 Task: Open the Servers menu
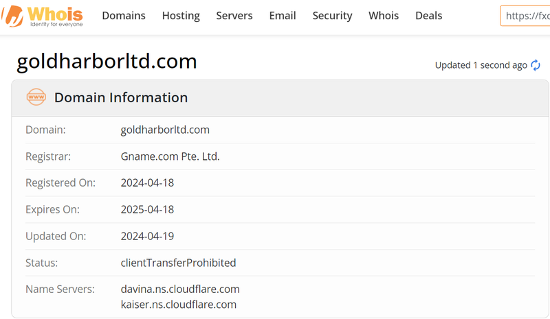pos(234,16)
